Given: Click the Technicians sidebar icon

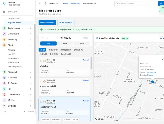Looking at the screenshot, I should click(x=4, y=28).
